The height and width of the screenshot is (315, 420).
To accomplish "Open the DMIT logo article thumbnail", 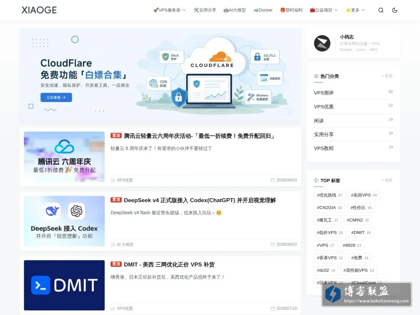I will (64, 285).
